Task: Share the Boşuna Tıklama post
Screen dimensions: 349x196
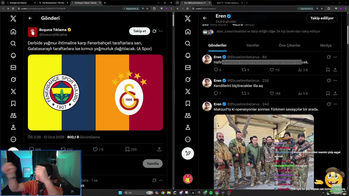Action: (x=159, y=149)
